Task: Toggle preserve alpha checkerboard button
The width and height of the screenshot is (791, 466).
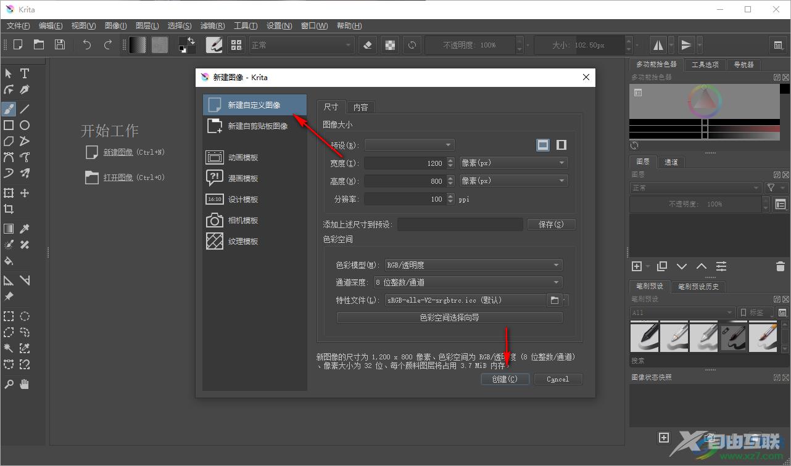Action: click(x=390, y=44)
